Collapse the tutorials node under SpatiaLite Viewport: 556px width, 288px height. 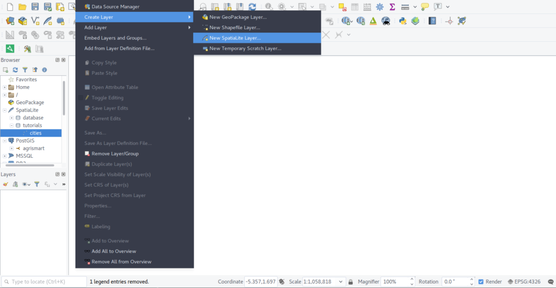pyautogui.click(x=11, y=125)
